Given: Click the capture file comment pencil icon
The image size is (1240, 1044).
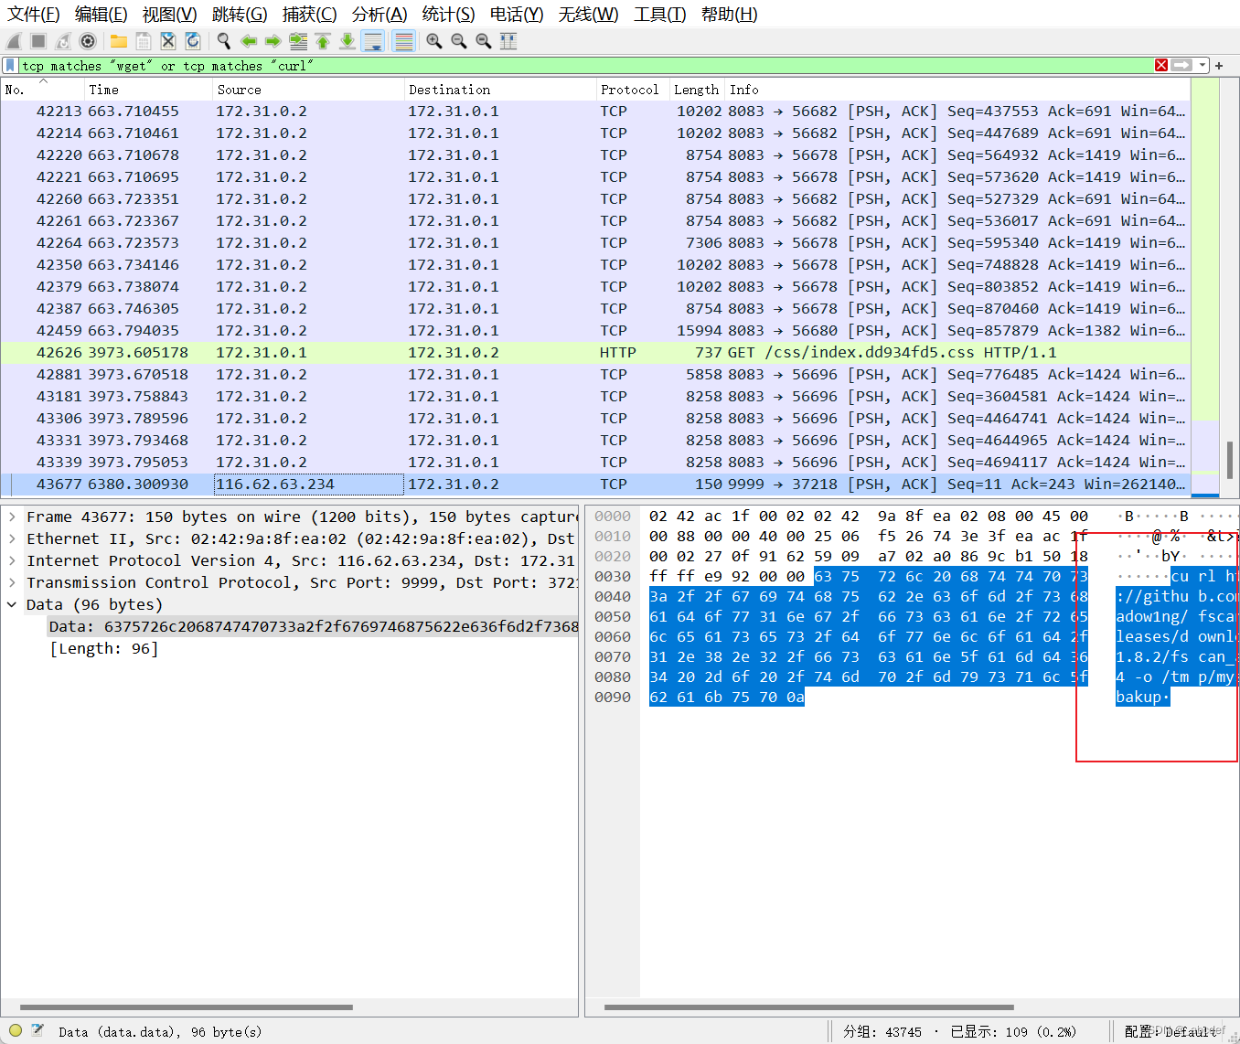Looking at the screenshot, I should 37,1030.
